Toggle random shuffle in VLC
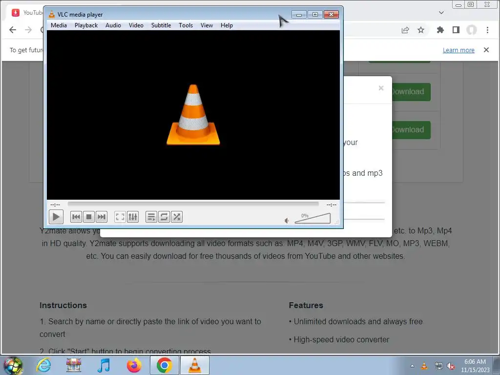 click(x=177, y=217)
